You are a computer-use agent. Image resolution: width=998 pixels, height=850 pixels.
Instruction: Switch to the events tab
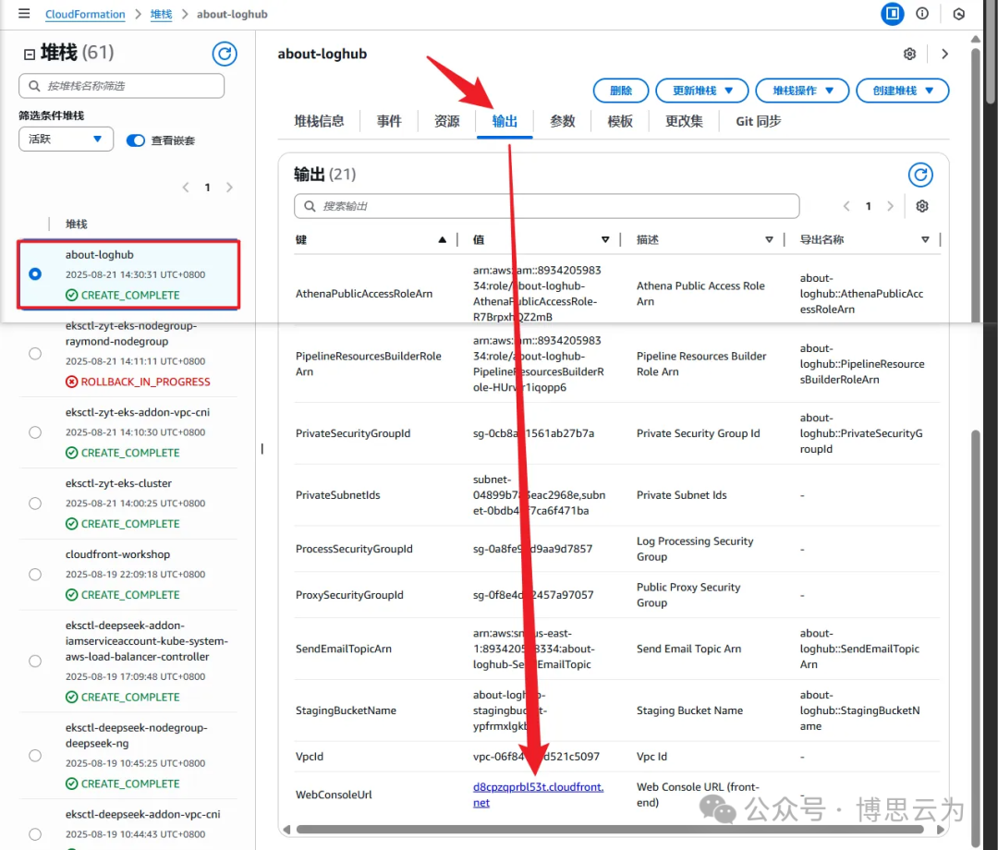tap(389, 121)
